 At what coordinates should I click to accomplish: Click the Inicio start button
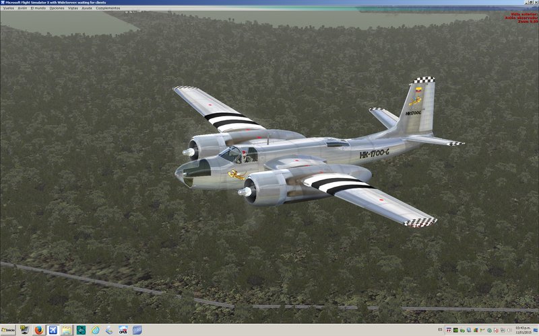8,330
